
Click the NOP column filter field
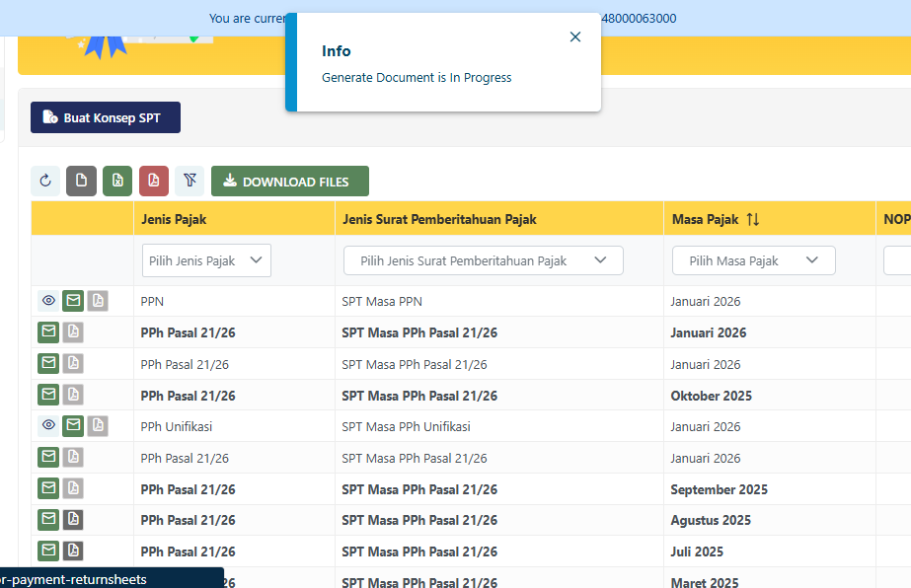(x=897, y=260)
